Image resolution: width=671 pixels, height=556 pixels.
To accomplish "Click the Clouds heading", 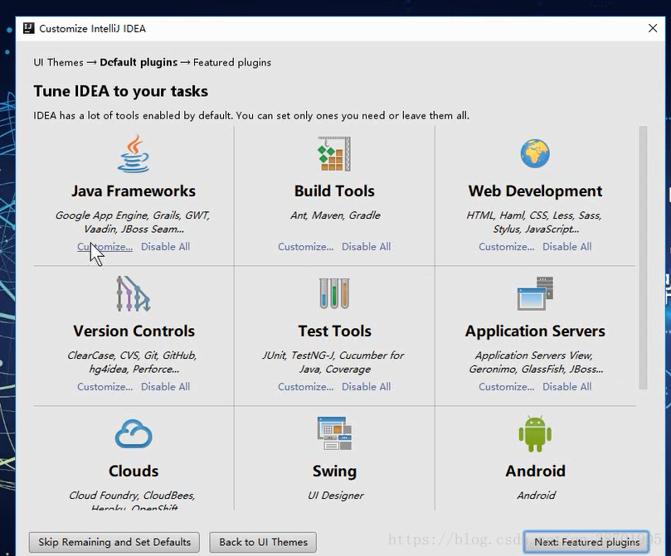I will (134, 471).
